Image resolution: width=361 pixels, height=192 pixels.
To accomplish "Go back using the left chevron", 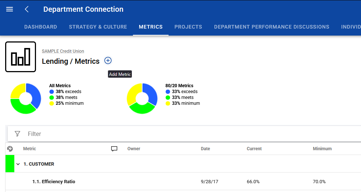I will (27, 9).
